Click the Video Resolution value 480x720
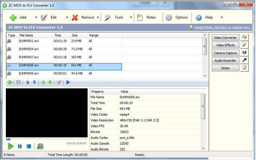256x160 pixels. pyautogui.click(x=139, y=120)
